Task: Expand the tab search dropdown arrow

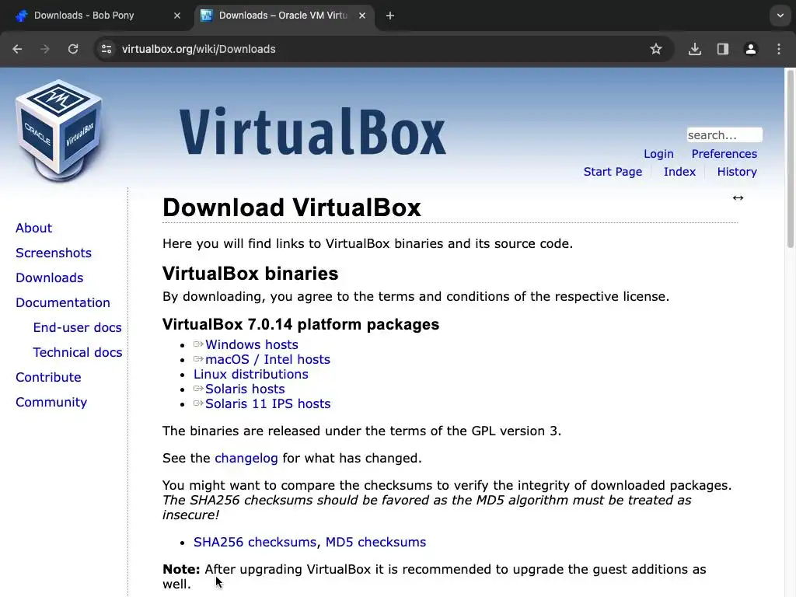Action: (x=780, y=16)
